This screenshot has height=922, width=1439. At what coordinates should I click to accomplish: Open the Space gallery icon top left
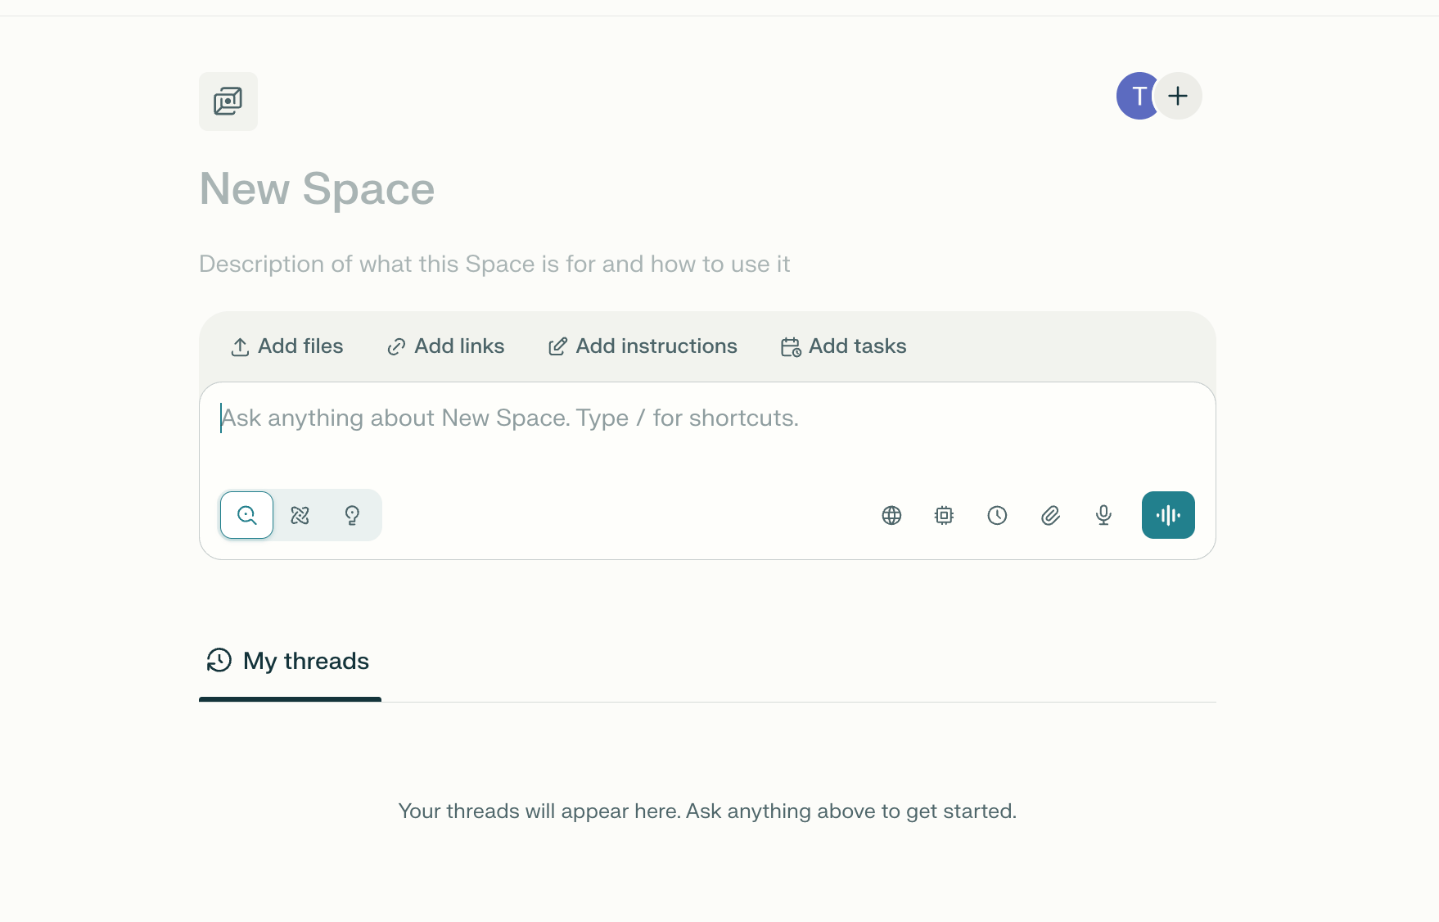(x=228, y=101)
